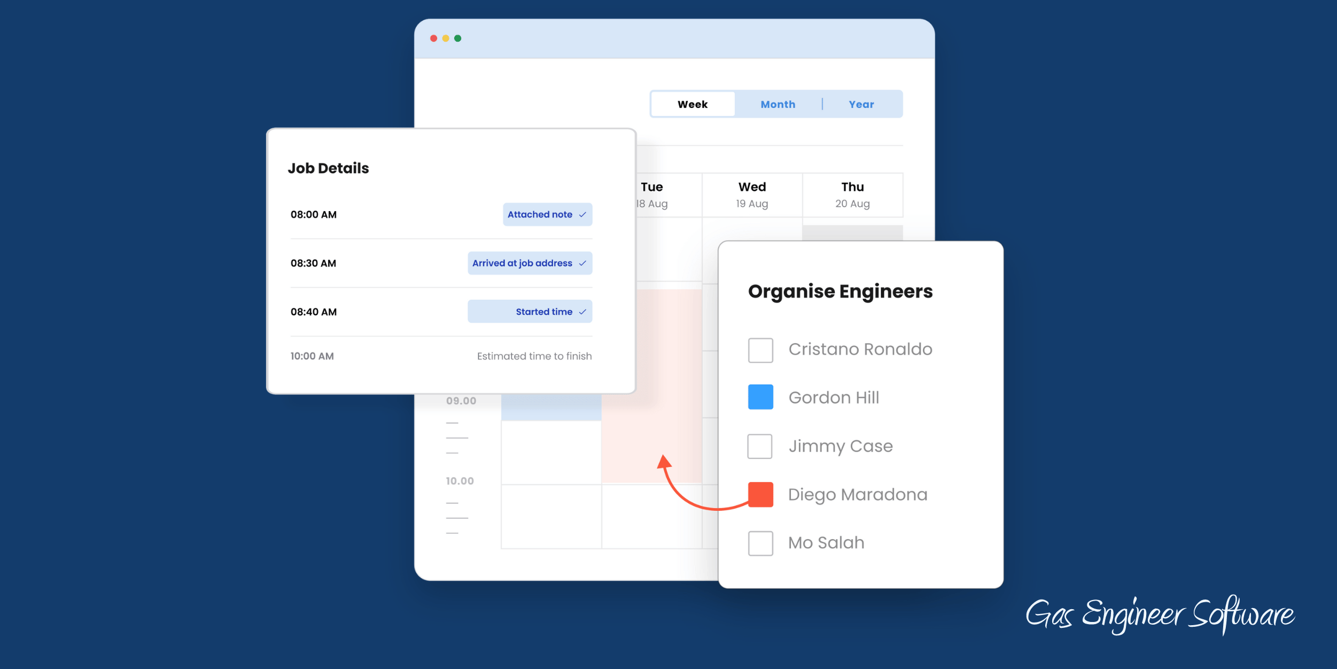Click Diego Maradona's red color swatch
Screen dimensions: 1337x669
click(x=760, y=495)
